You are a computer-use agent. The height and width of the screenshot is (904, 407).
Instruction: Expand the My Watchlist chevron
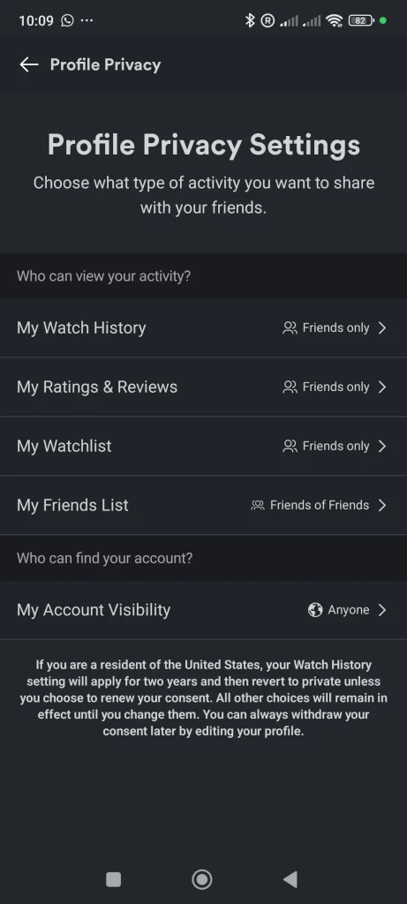point(381,446)
